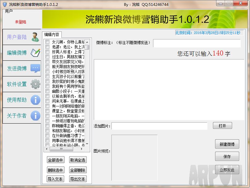Click the about author info icon
This screenshot has width=250, height=188.
[35, 116]
